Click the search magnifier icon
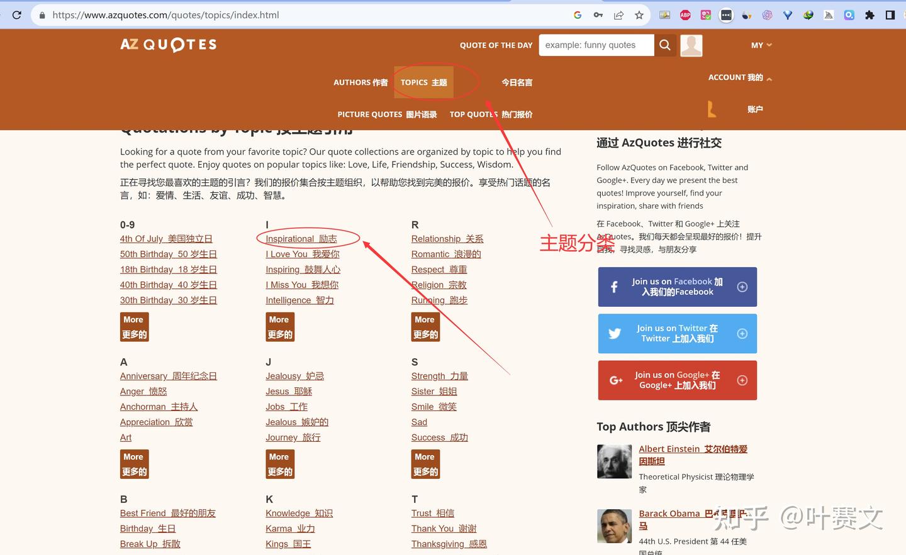 (x=665, y=45)
